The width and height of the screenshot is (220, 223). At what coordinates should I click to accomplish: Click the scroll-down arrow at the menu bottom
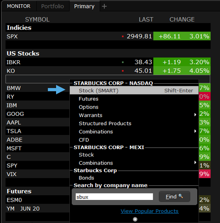point(135,219)
